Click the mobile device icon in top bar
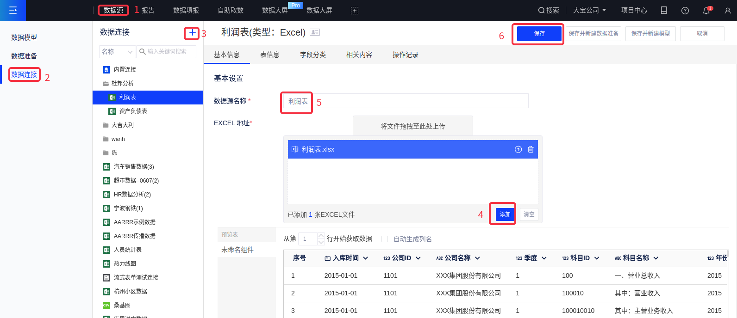Screen dimensions: 737x318 664,10
